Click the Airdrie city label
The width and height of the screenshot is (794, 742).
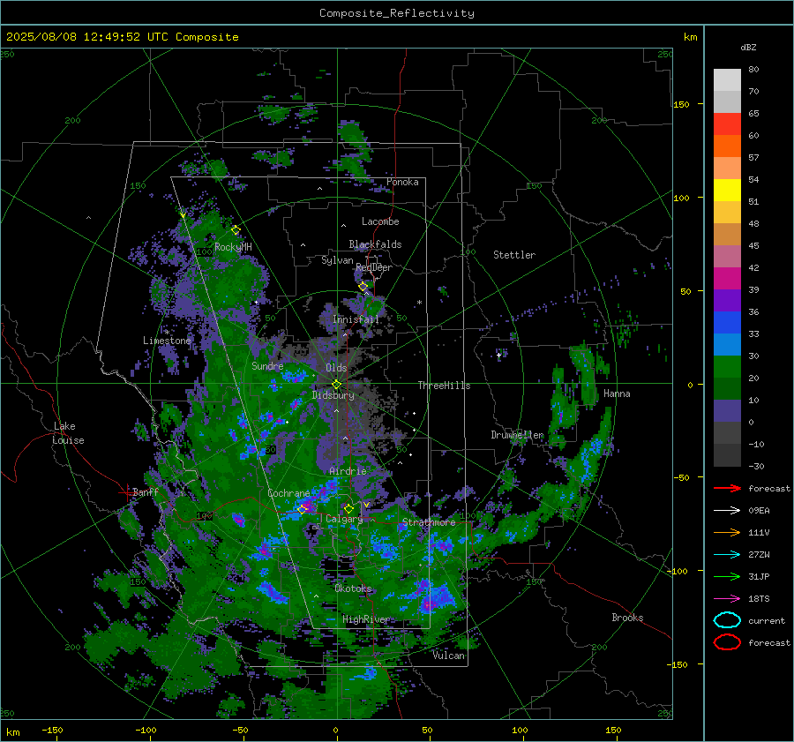click(348, 471)
